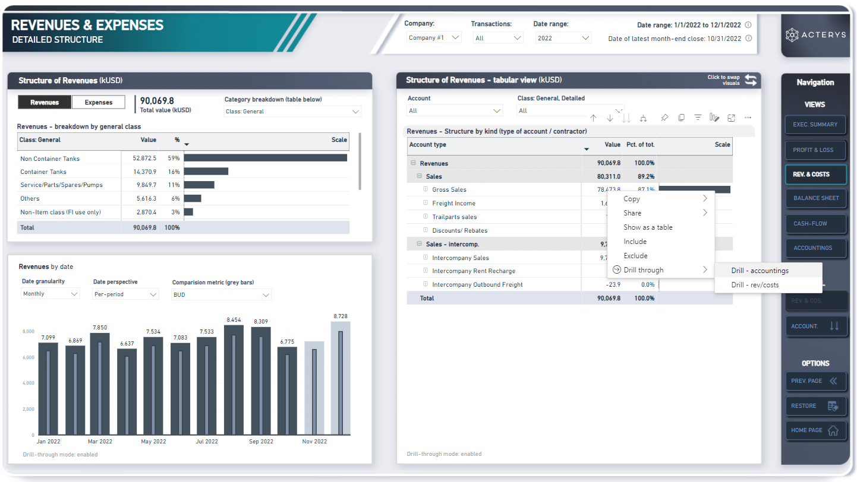Collapse the Revenues row
The width and height of the screenshot is (857, 482).
pos(412,163)
